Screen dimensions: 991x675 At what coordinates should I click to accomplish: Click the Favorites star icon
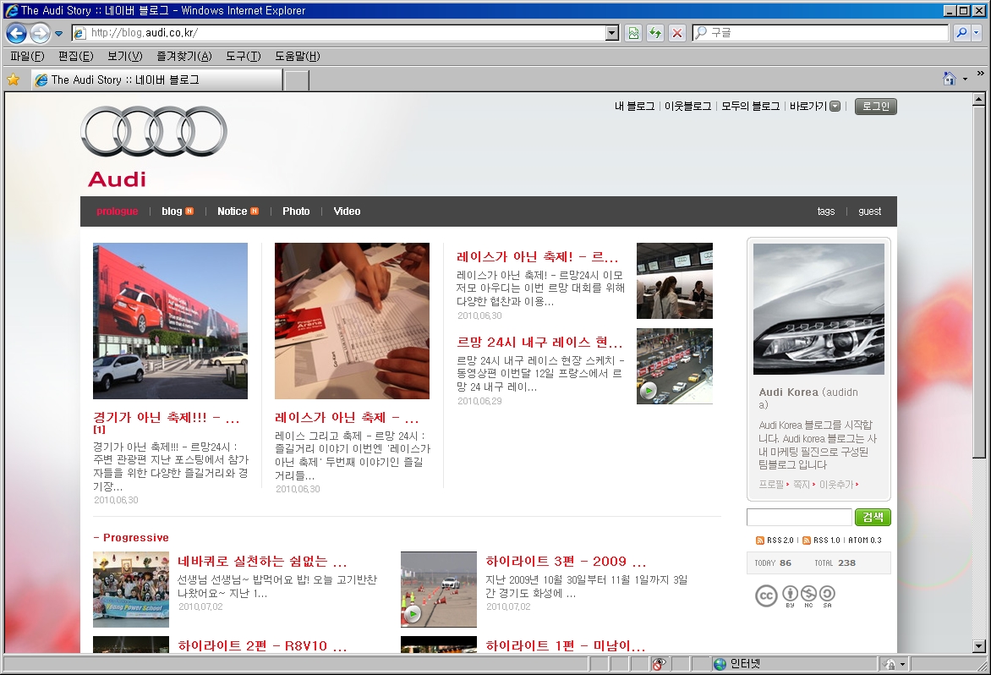(x=14, y=80)
